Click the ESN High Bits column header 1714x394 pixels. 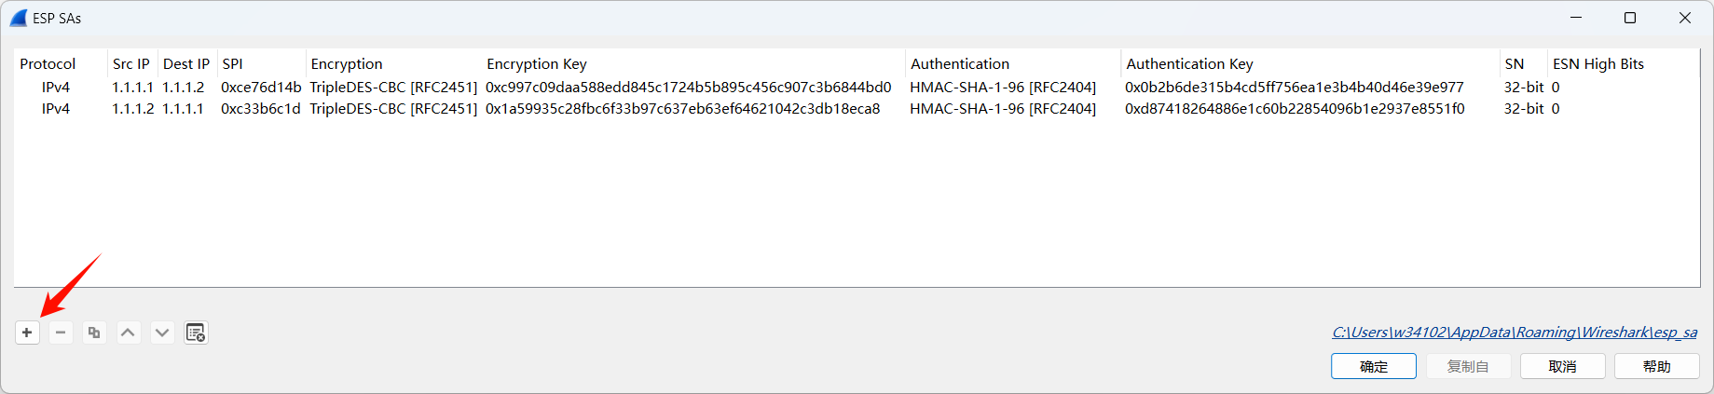(x=1598, y=63)
